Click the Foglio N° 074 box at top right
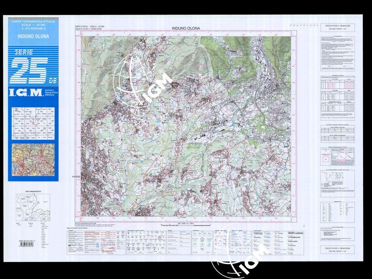 [x=337, y=28]
